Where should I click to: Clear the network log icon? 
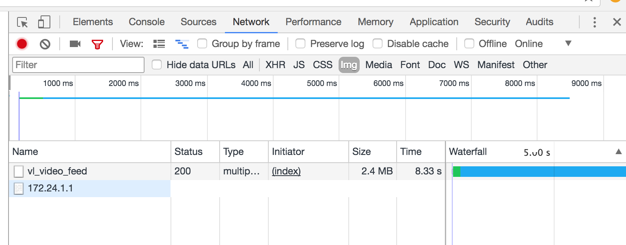coord(45,44)
